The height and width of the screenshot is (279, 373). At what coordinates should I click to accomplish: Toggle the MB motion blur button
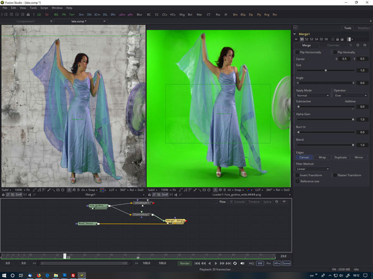coord(260,263)
